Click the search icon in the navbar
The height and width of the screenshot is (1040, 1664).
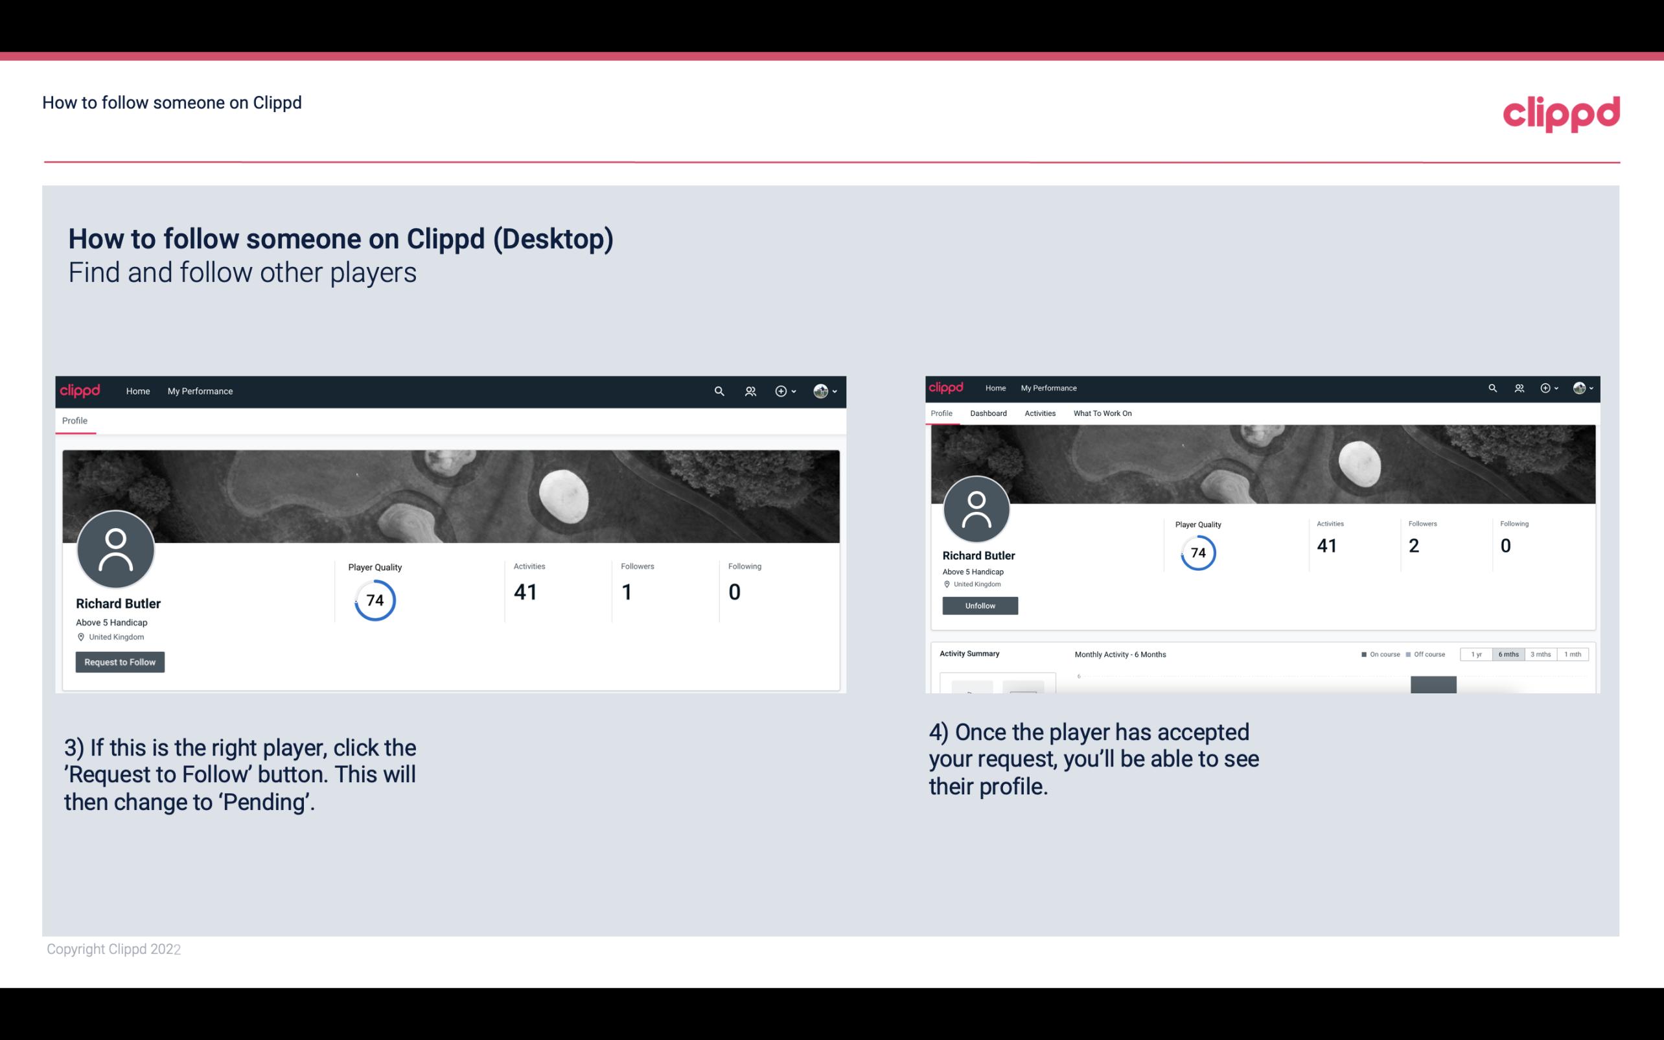pos(720,391)
